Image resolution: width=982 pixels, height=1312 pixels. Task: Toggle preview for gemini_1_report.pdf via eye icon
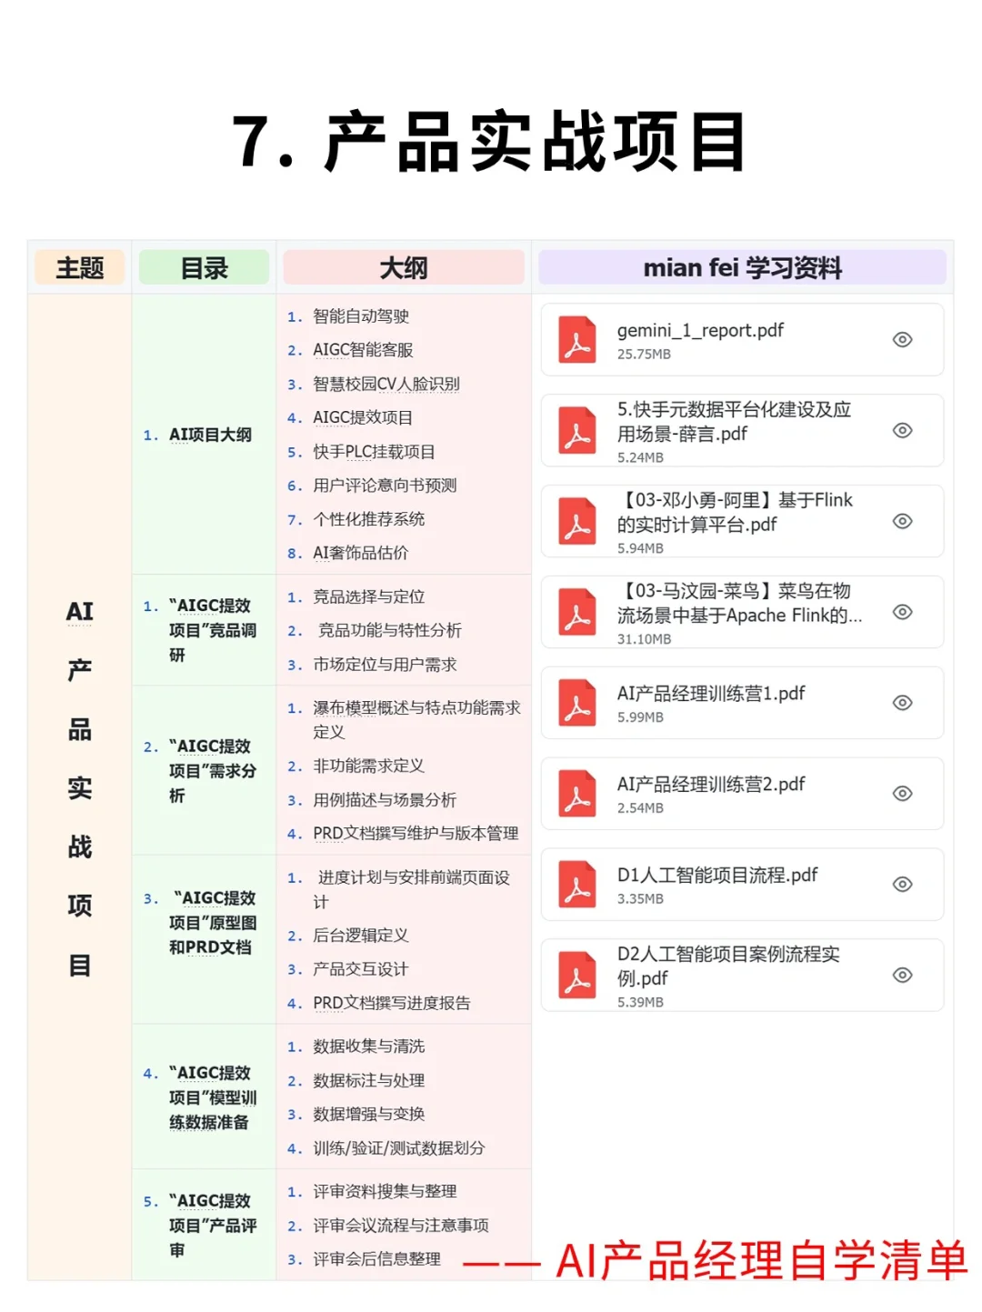pos(902,340)
